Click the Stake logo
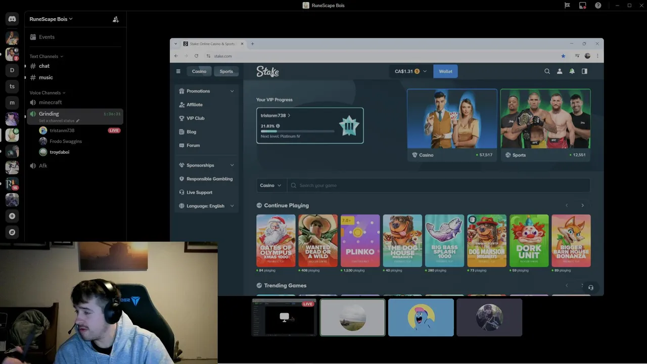Viewport: 647px width, 364px height. pos(267,72)
